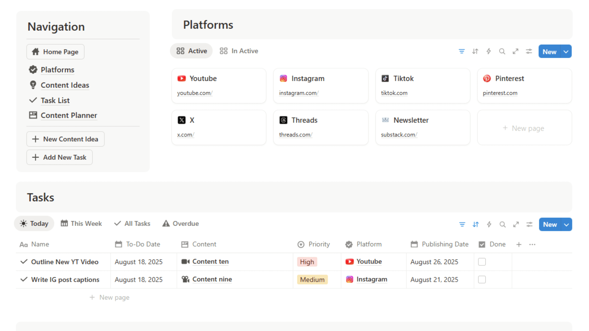The width and height of the screenshot is (589, 331).
Task: Click the Medium priority tag
Action: (x=312, y=280)
